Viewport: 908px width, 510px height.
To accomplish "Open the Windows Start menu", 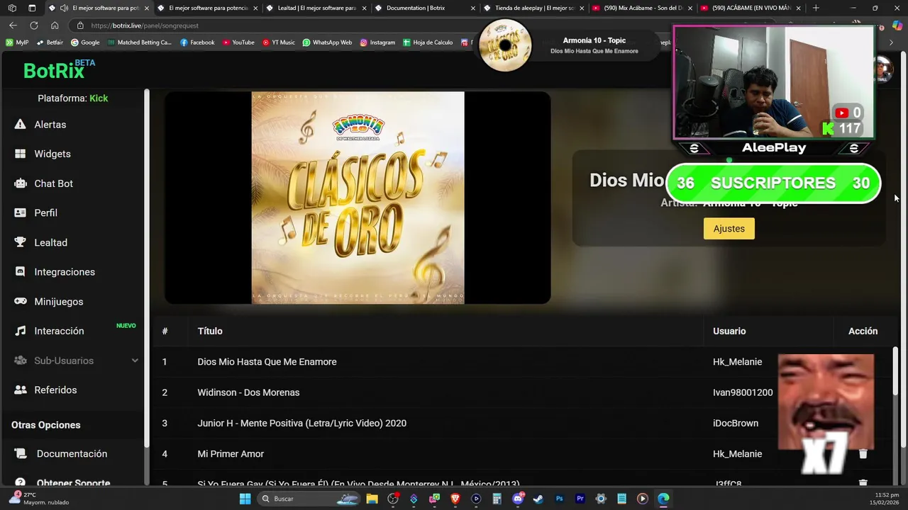I will click(x=245, y=499).
